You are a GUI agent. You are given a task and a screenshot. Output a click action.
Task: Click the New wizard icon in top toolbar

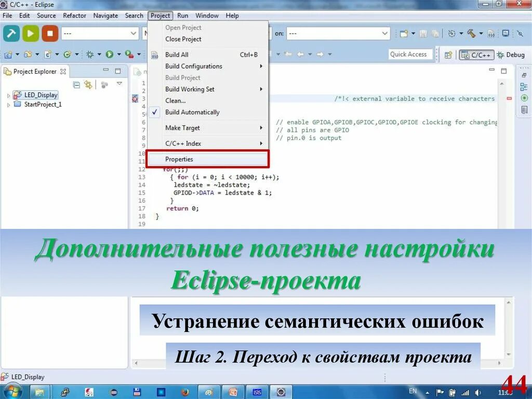tap(404, 33)
